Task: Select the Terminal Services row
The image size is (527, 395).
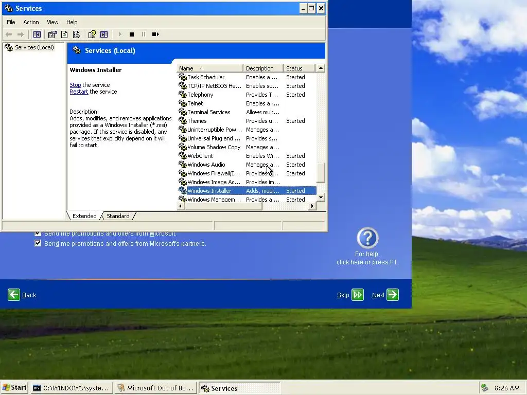Action: click(x=247, y=112)
